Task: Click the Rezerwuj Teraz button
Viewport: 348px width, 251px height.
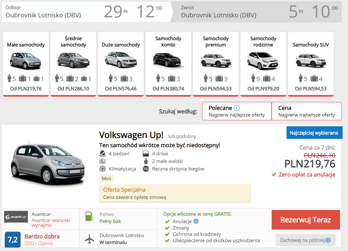Action: pos(306,220)
